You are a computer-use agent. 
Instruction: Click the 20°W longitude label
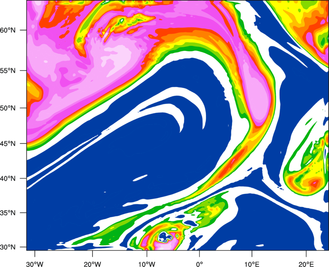(x=92, y=264)
